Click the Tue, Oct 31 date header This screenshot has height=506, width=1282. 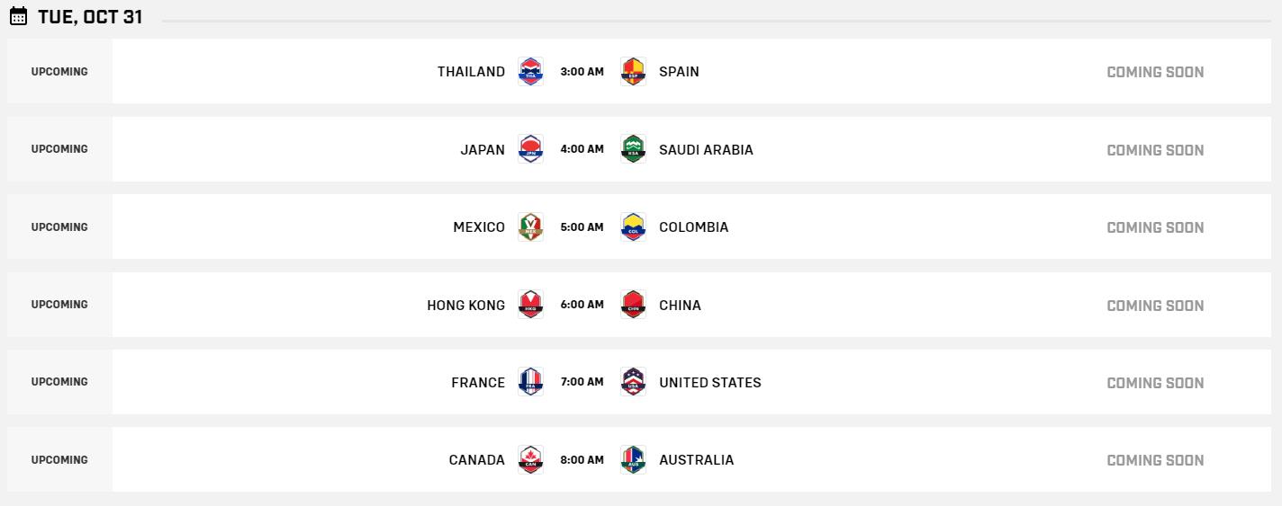[x=90, y=17]
